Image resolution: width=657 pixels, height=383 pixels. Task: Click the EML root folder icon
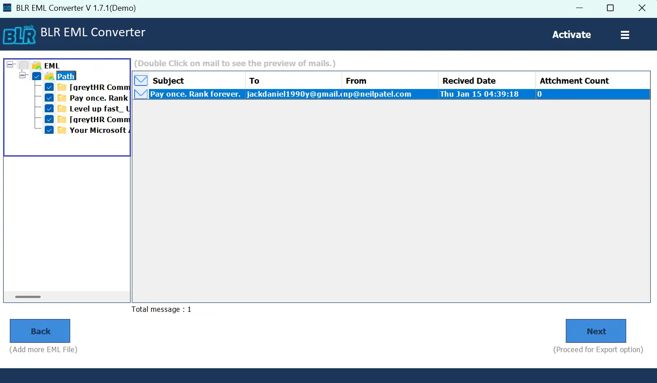(37, 65)
